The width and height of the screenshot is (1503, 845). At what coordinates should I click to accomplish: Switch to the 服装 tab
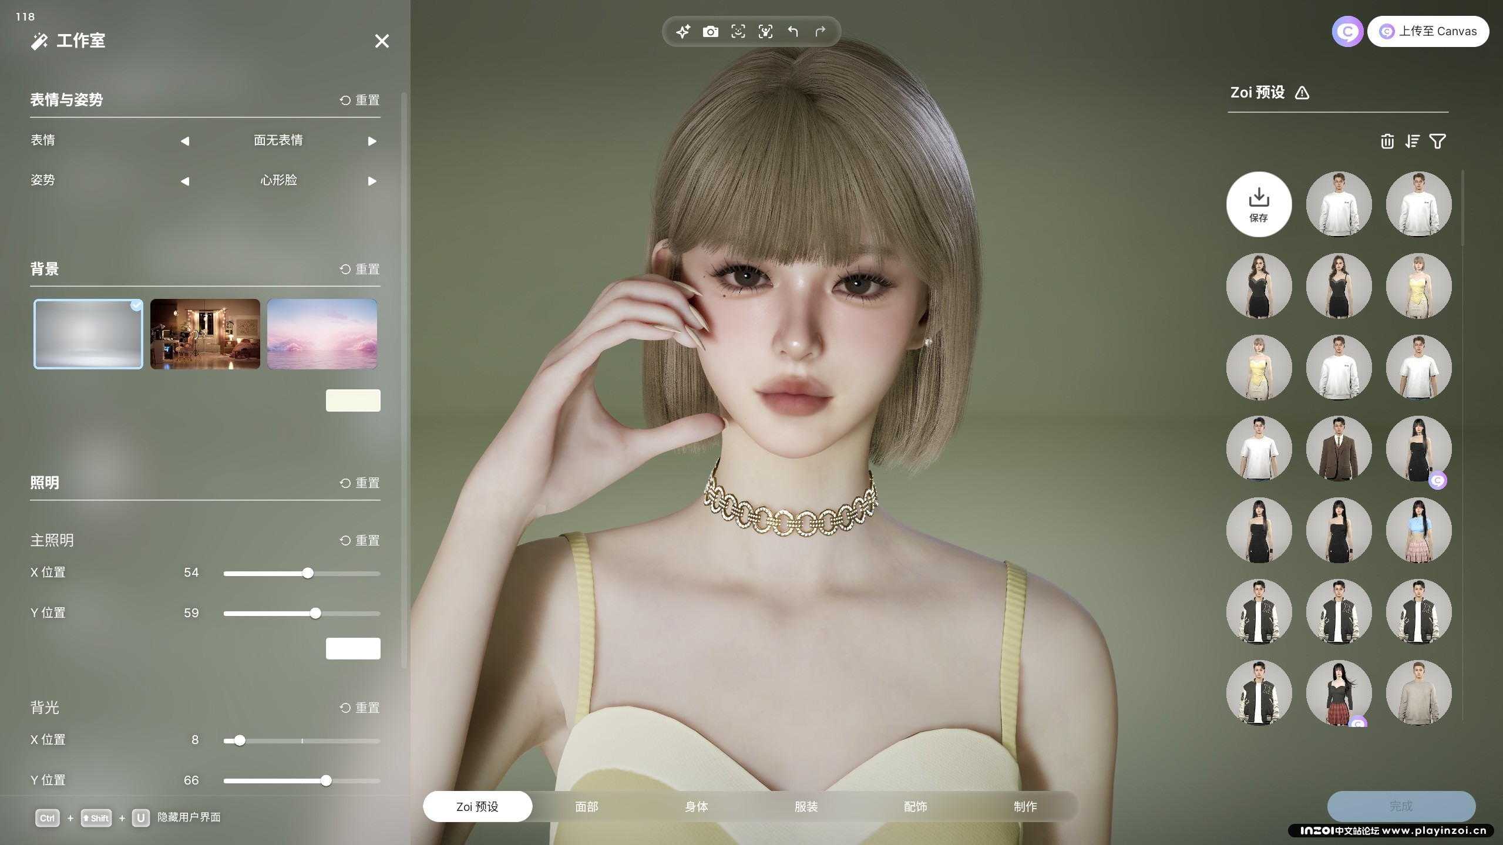(806, 807)
